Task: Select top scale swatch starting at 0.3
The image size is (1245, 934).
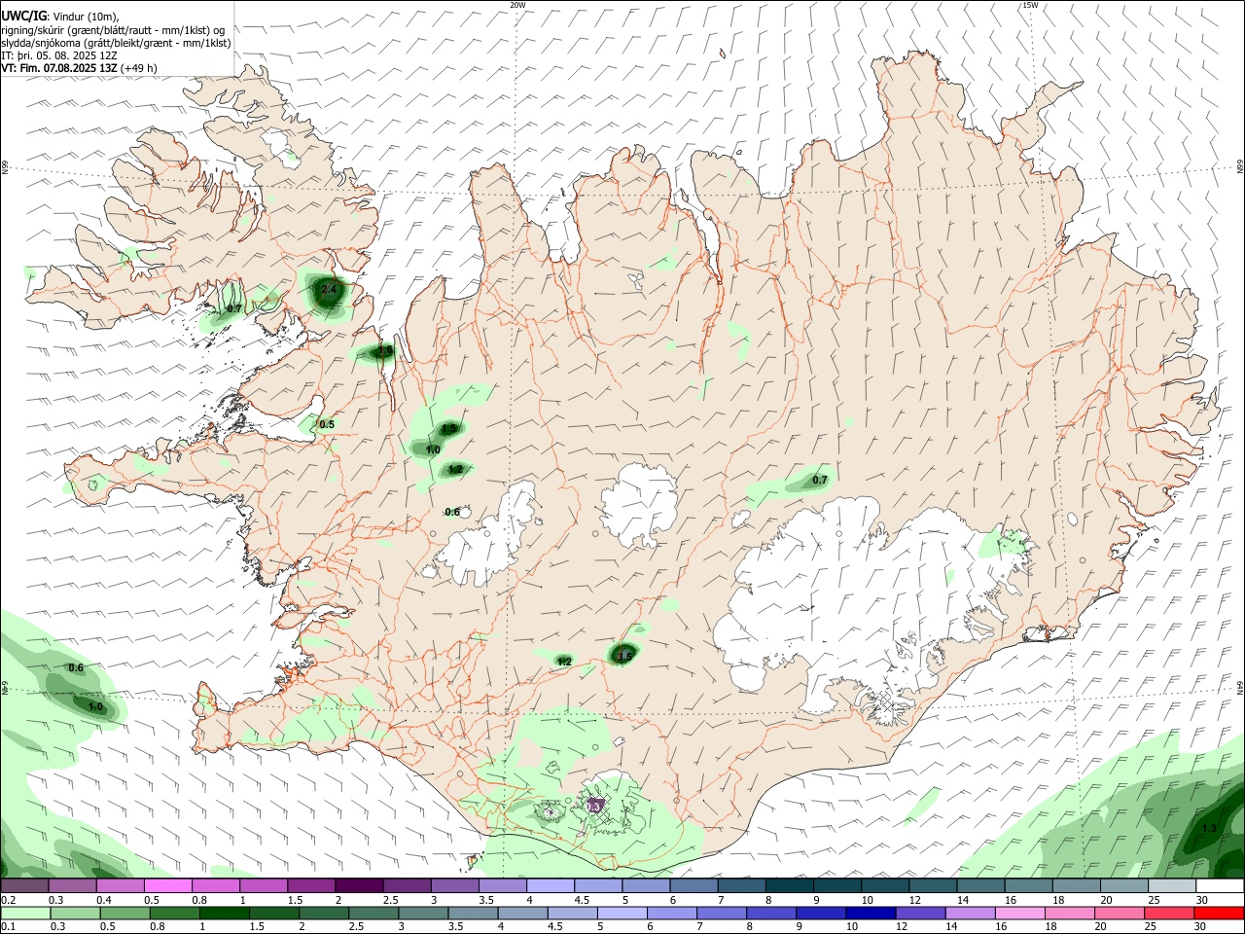Action: tap(72, 886)
